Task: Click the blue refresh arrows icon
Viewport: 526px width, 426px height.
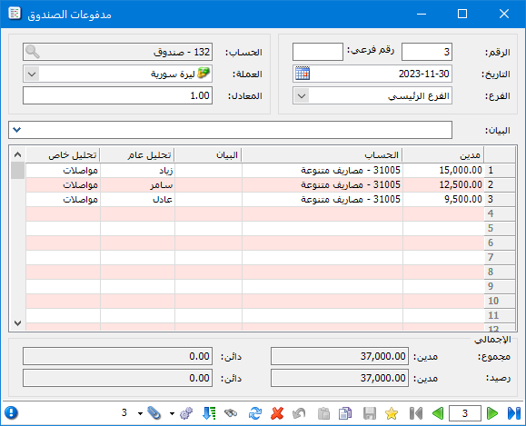Action: [255, 413]
